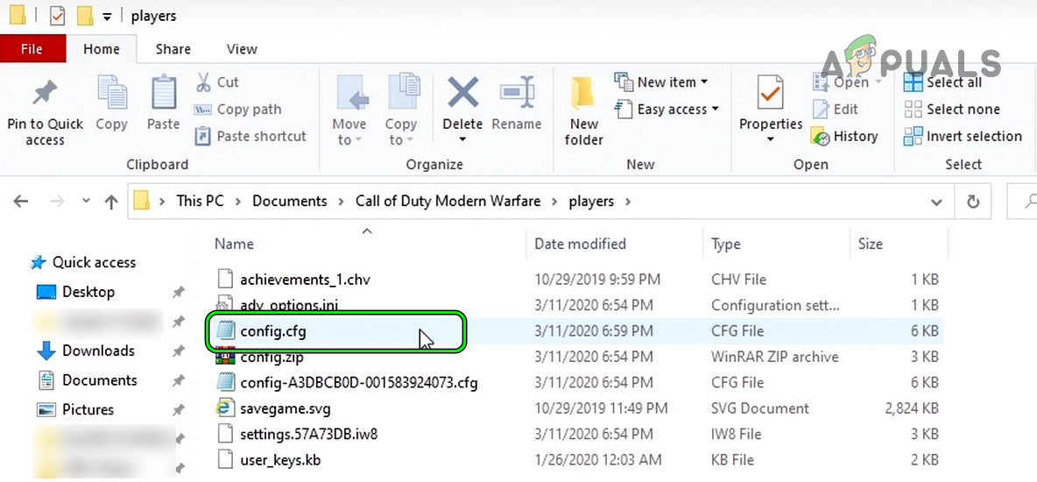Click Properties quick access toolbar icon

(x=58, y=15)
